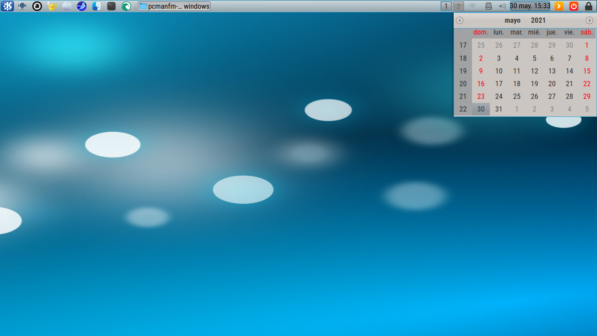Go to previous month in calendar

pyautogui.click(x=460, y=20)
